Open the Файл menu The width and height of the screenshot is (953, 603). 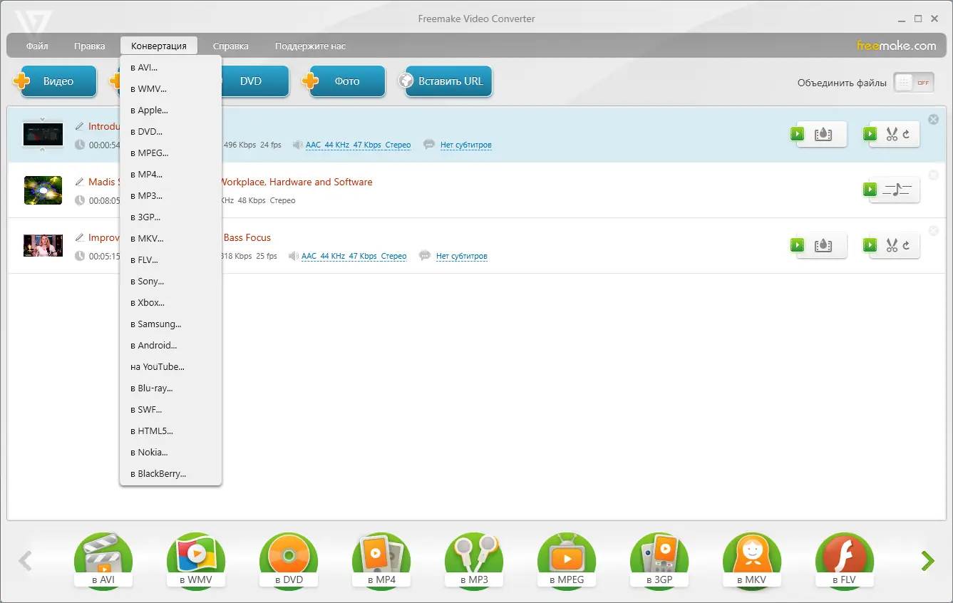pos(37,46)
